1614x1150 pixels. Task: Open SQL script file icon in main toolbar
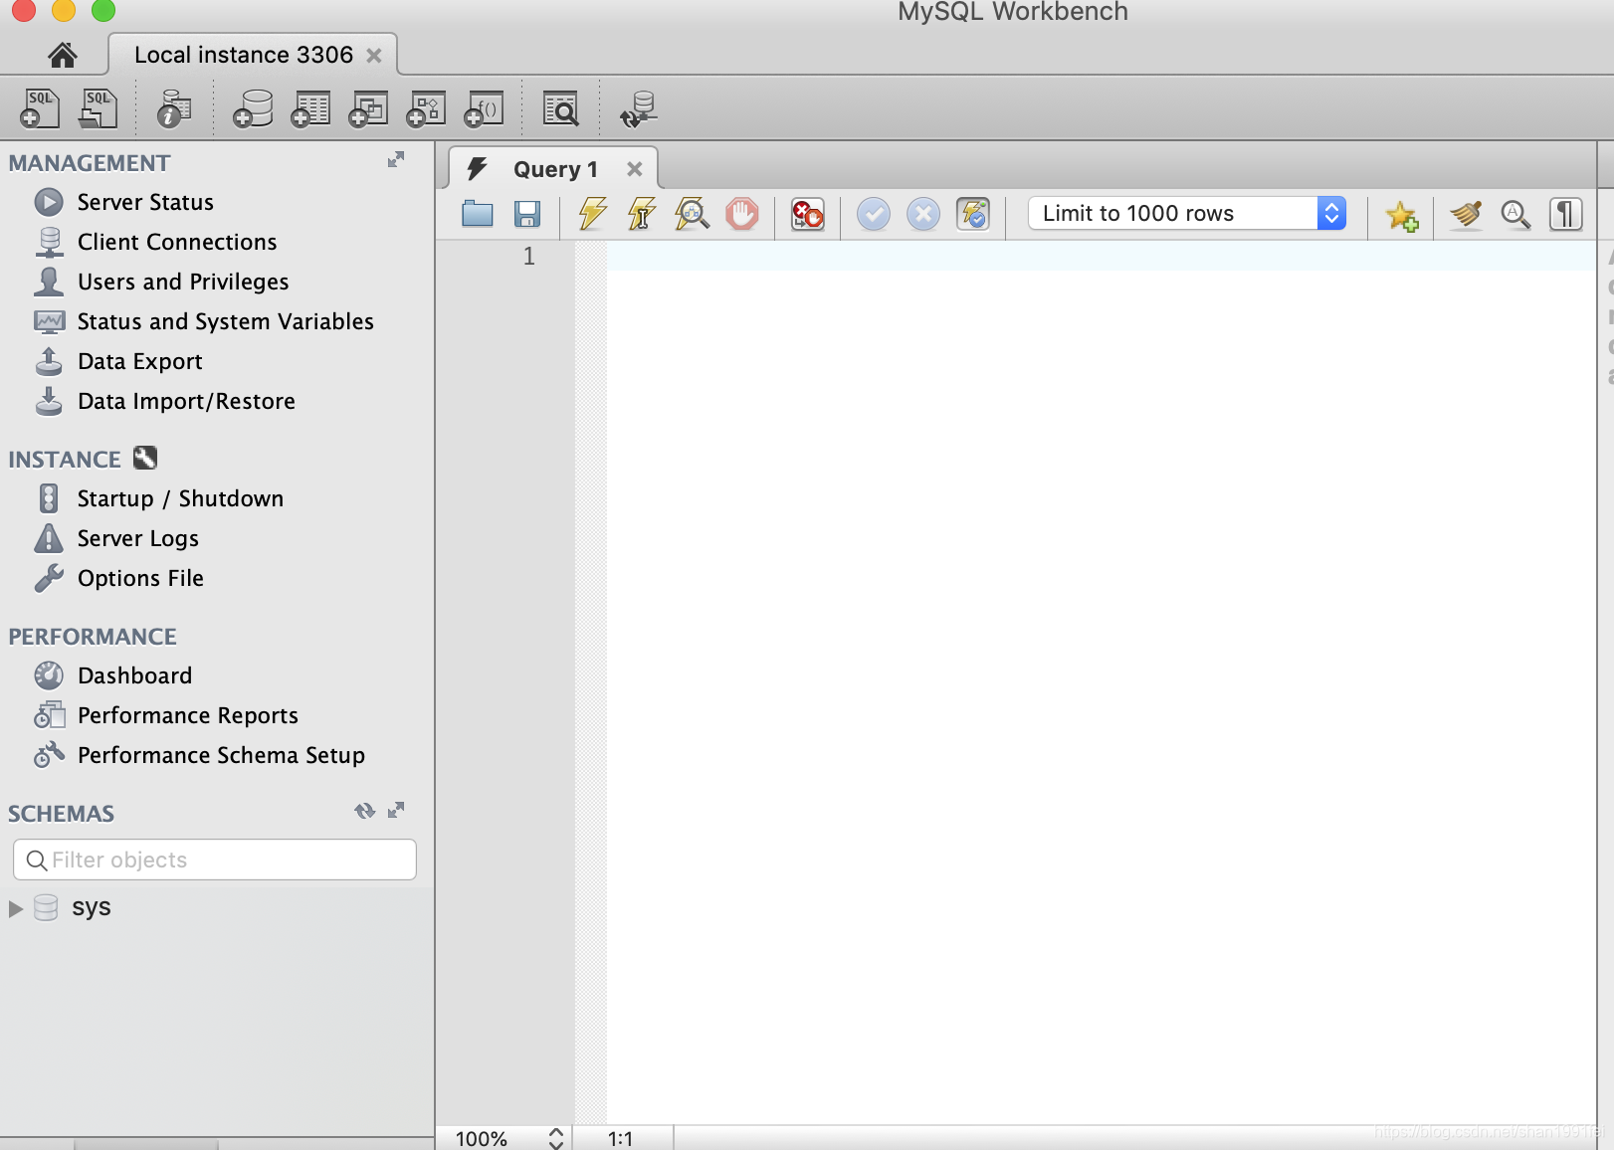[98, 108]
